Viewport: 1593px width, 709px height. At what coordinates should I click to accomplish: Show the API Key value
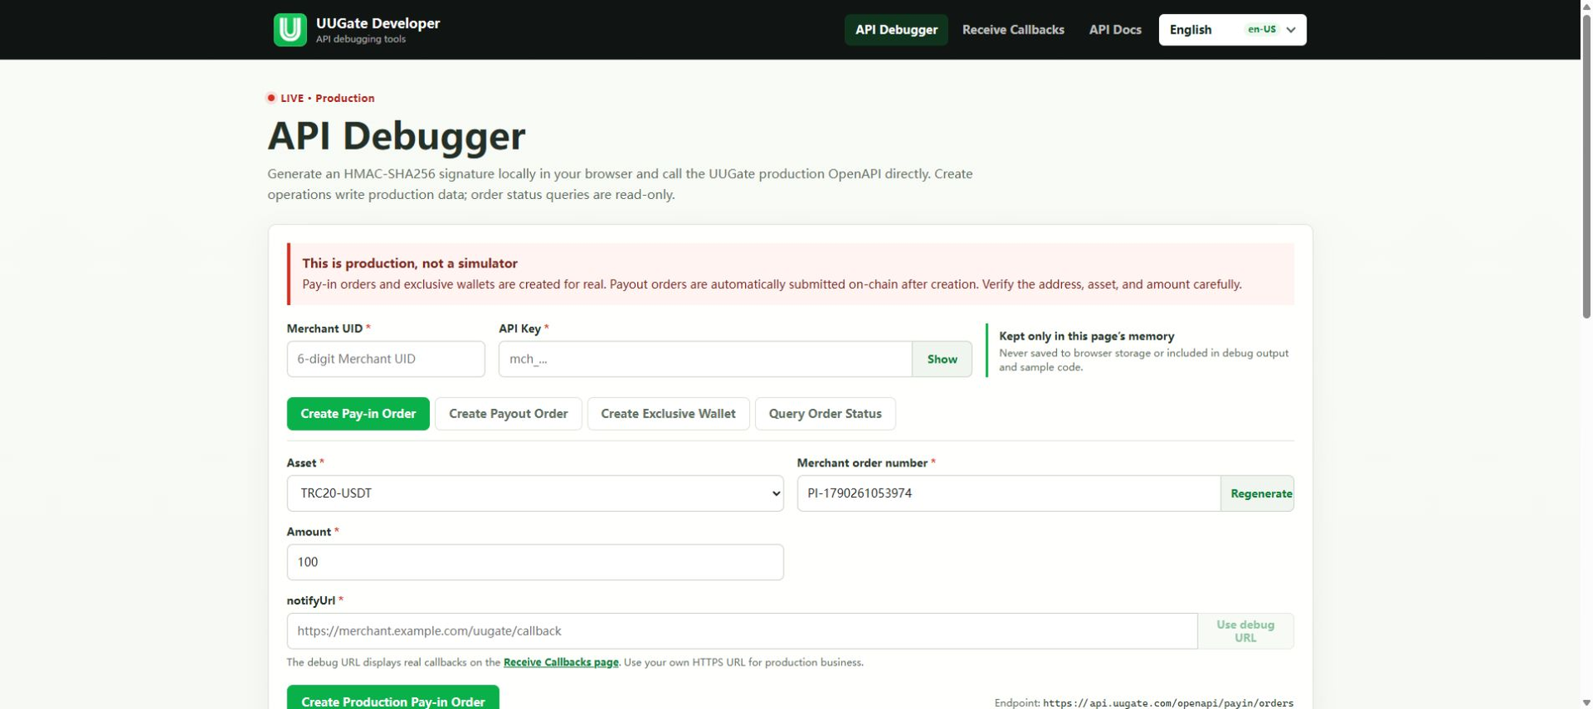coord(942,359)
